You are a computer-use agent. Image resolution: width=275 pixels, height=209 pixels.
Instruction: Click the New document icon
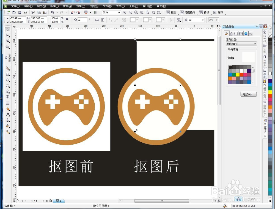click(x=8, y=12)
